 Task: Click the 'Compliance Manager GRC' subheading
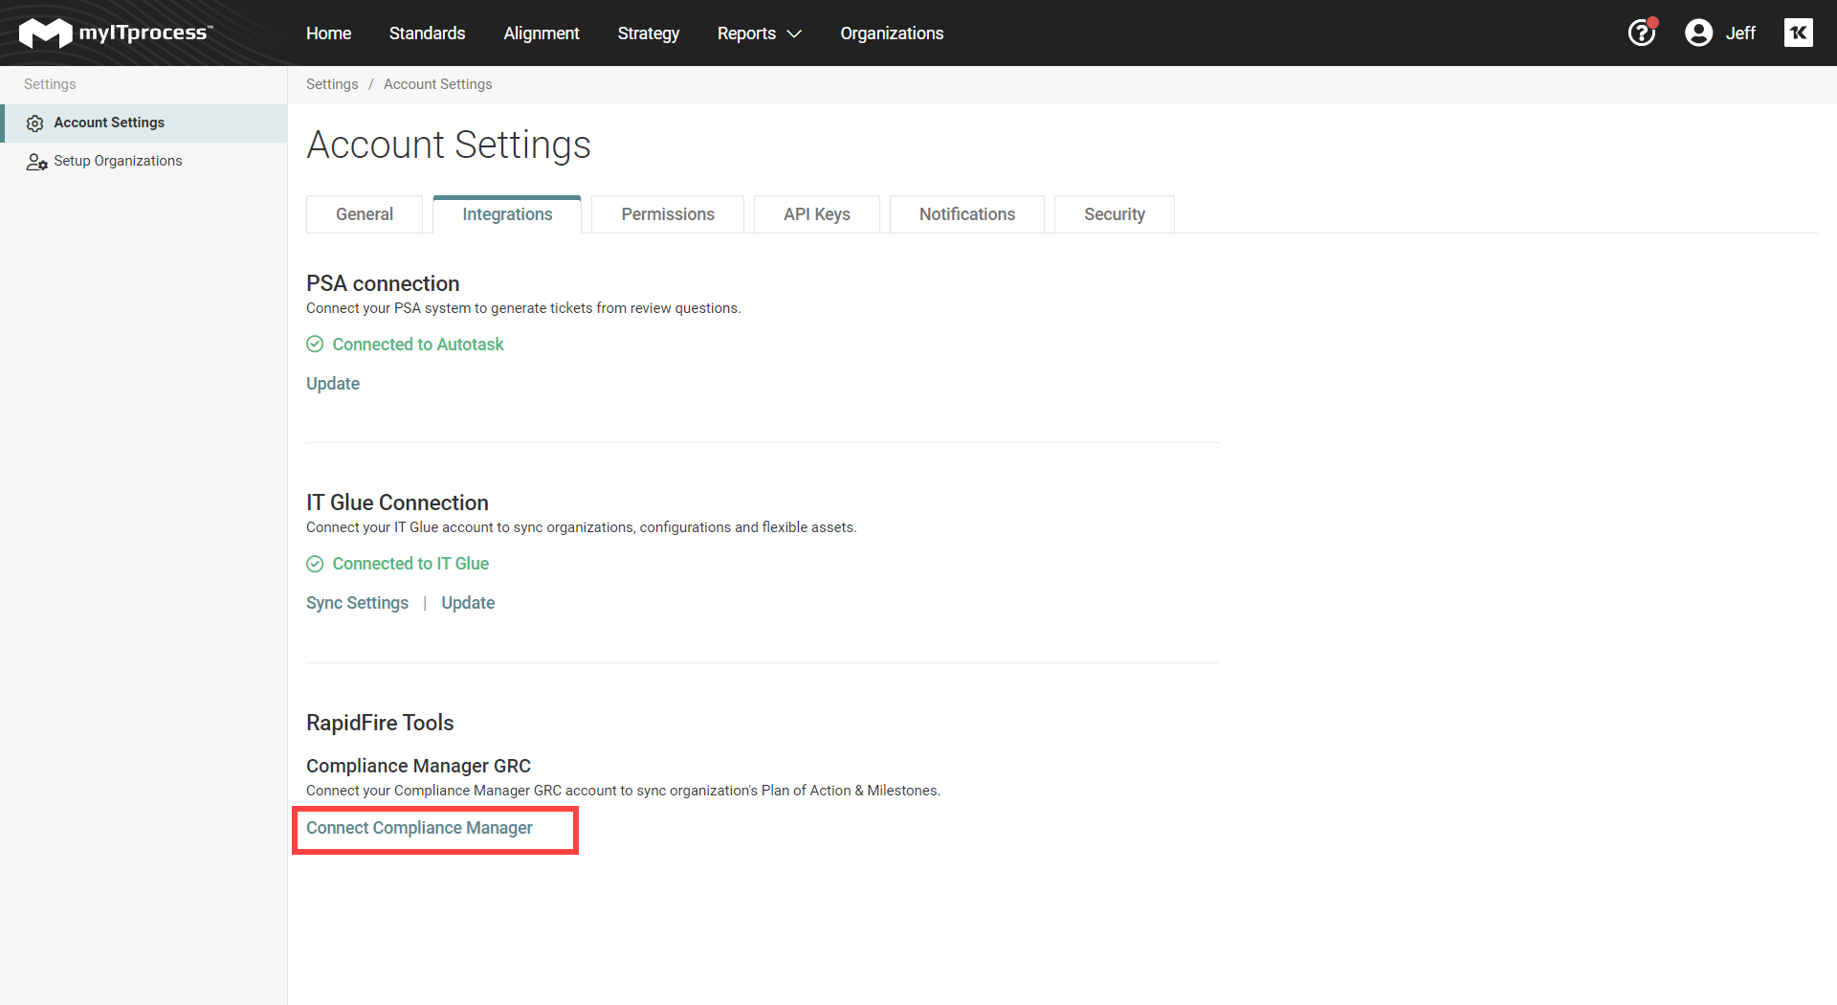coord(418,766)
